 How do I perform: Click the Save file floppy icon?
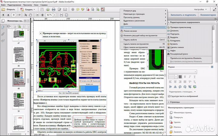[42, 9]
